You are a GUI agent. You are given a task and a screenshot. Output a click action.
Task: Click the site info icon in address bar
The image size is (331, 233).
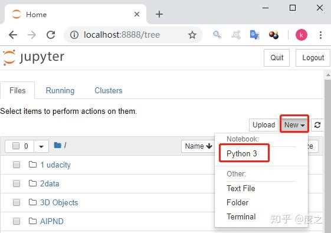pos(74,35)
